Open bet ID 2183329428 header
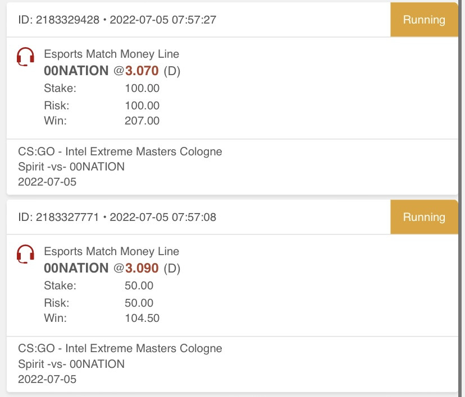This screenshot has width=465, height=397. [x=117, y=20]
